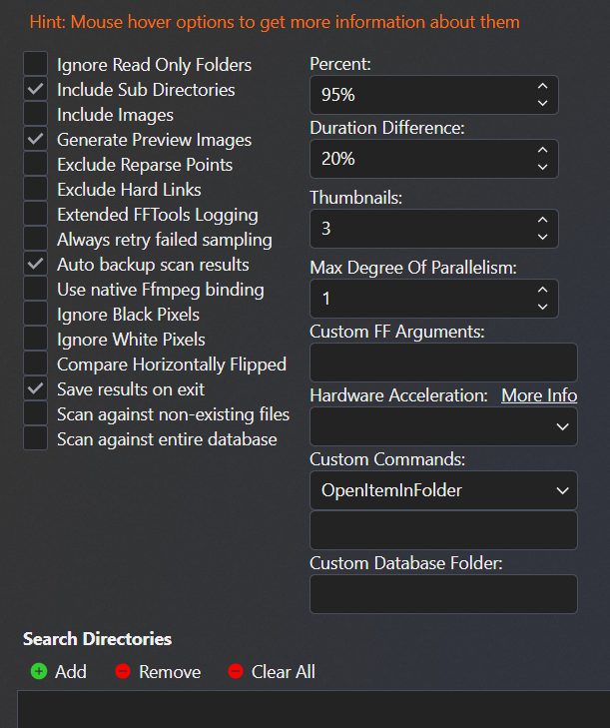The image size is (610, 728).
Task: Expand the Custom Commands OpenItemInFolder dropdown
Action: click(443, 490)
